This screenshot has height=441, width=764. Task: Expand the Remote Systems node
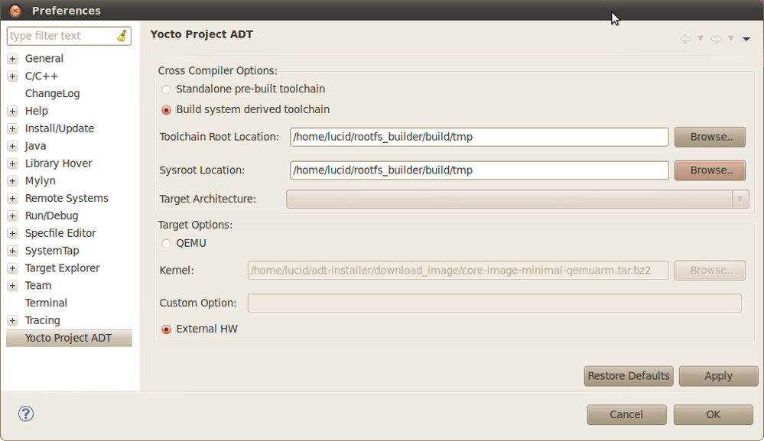click(x=13, y=199)
